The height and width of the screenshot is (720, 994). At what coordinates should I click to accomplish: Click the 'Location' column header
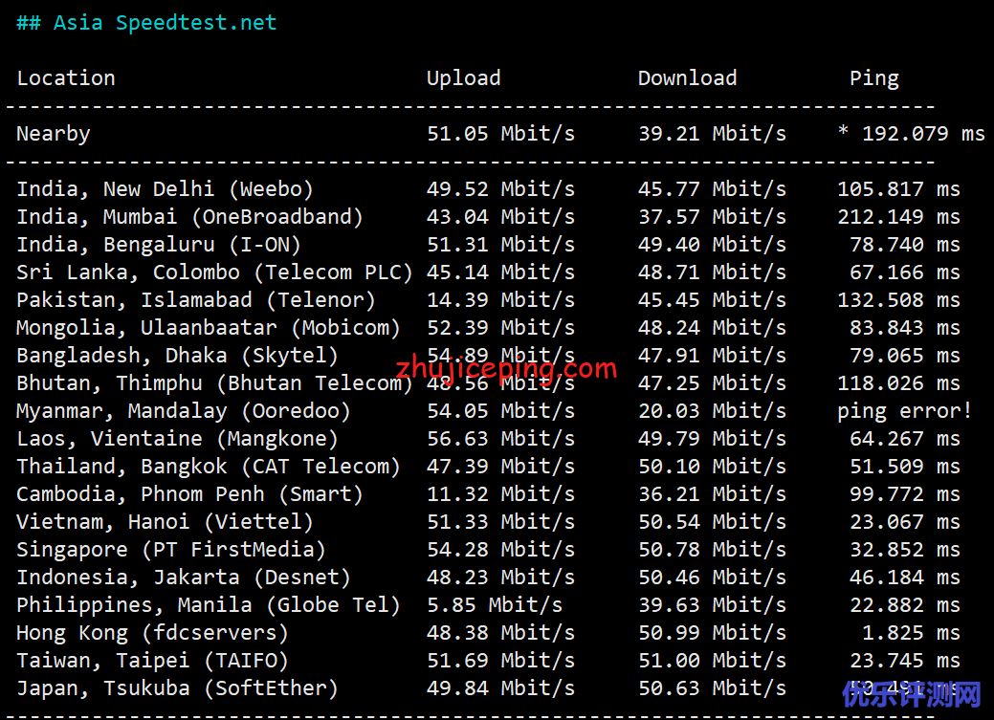[66, 78]
